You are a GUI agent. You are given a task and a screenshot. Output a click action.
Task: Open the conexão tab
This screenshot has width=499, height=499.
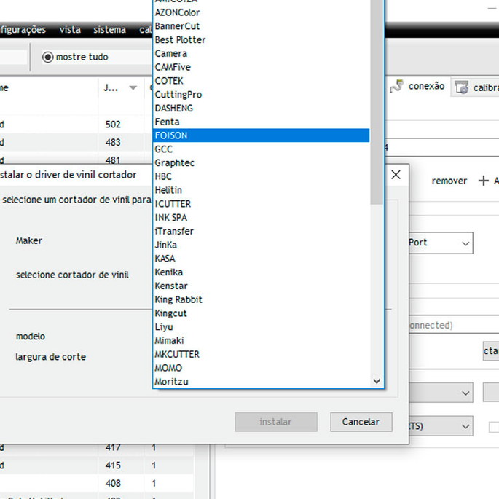click(417, 86)
